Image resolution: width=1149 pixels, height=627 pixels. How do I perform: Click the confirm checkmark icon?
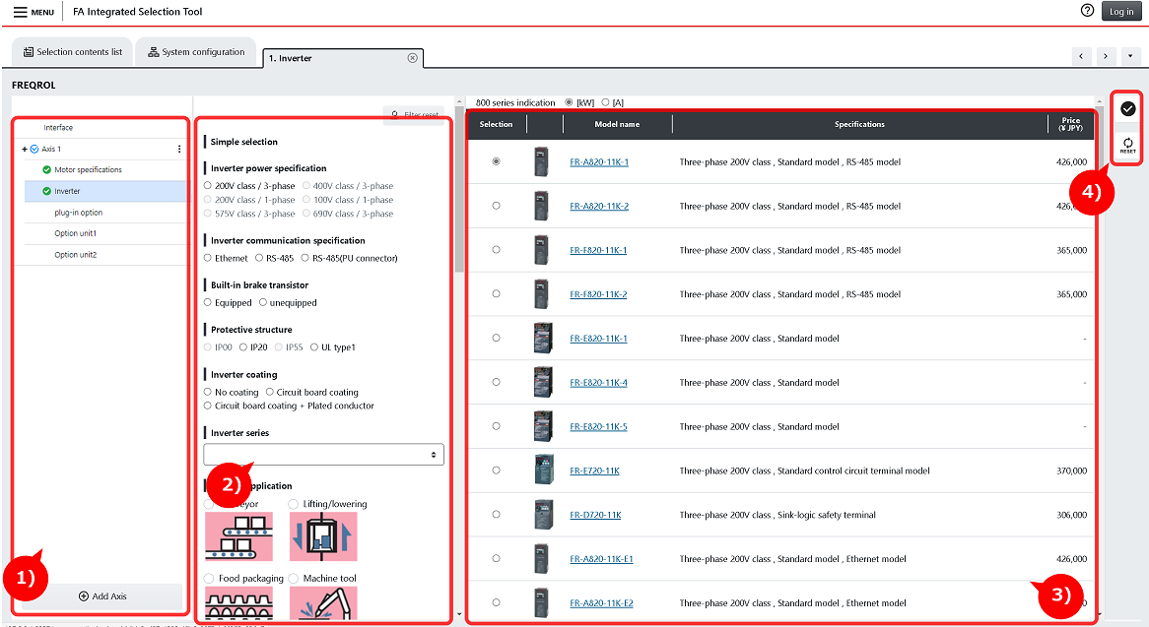[x=1127, y=109]
